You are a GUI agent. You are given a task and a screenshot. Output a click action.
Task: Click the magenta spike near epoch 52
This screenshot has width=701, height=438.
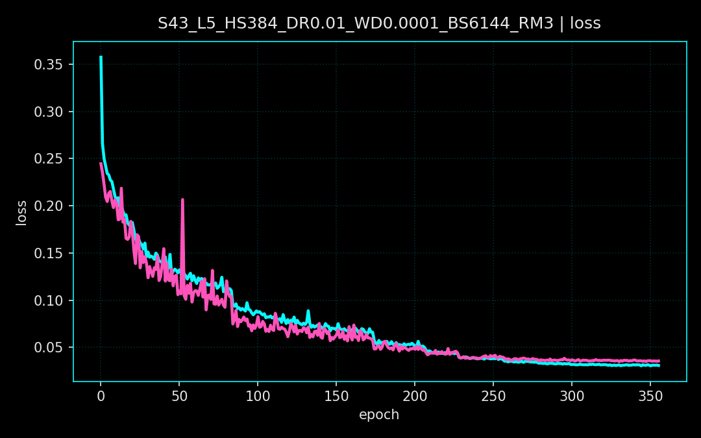point(183,201)
